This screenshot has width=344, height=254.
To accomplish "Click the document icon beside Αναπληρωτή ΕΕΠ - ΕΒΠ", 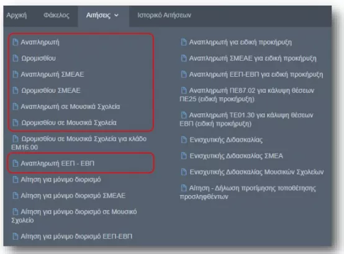I will click(16, 163).
